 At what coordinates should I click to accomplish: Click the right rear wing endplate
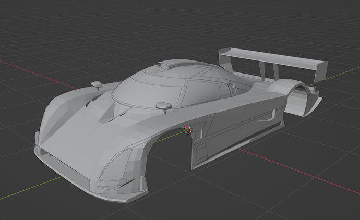click(320, 75)
